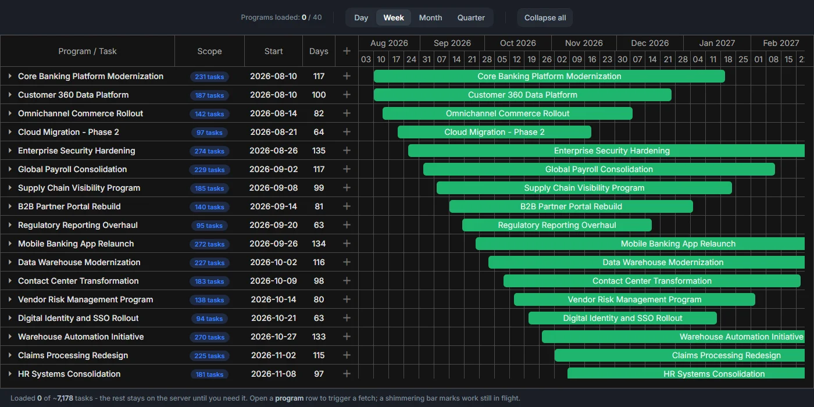Click plus icon for Mobile Banking App Relaunch
This screenshot has height=407, width=814.
pos(347,244)
